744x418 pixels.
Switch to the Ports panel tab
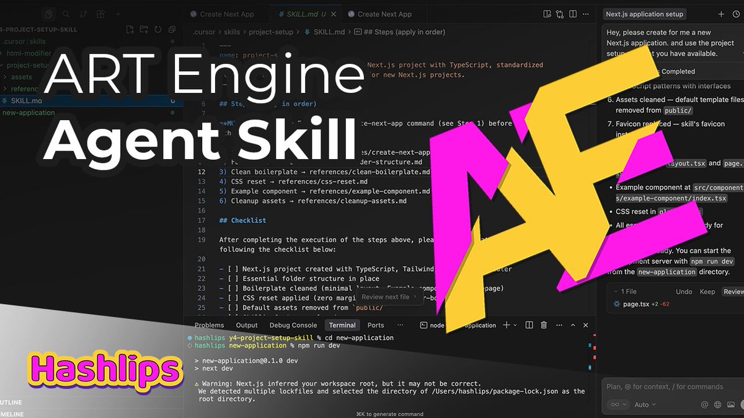(376, 325)
